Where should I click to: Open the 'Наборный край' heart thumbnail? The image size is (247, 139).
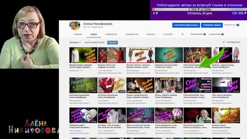(x=83, y=115)
